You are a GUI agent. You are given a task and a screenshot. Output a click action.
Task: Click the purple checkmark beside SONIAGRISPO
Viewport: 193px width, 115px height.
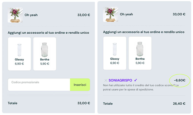coord(135,80)
